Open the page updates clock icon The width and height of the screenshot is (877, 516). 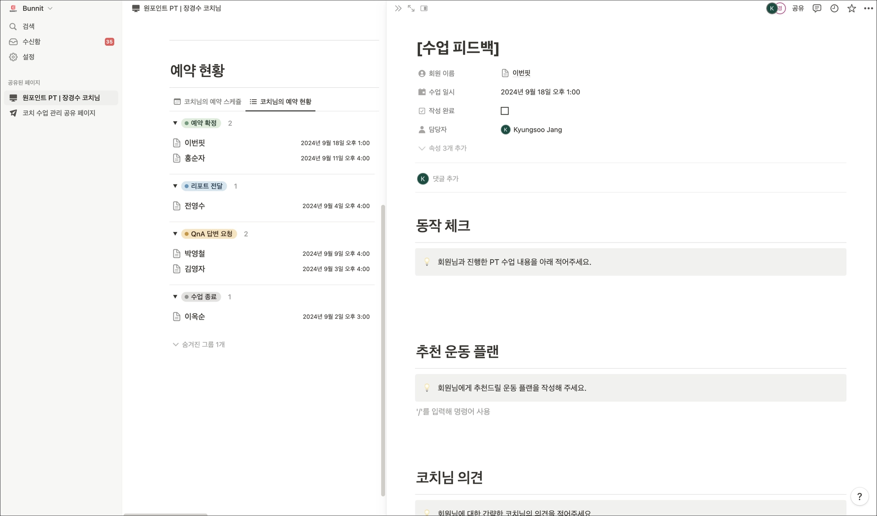834,9
